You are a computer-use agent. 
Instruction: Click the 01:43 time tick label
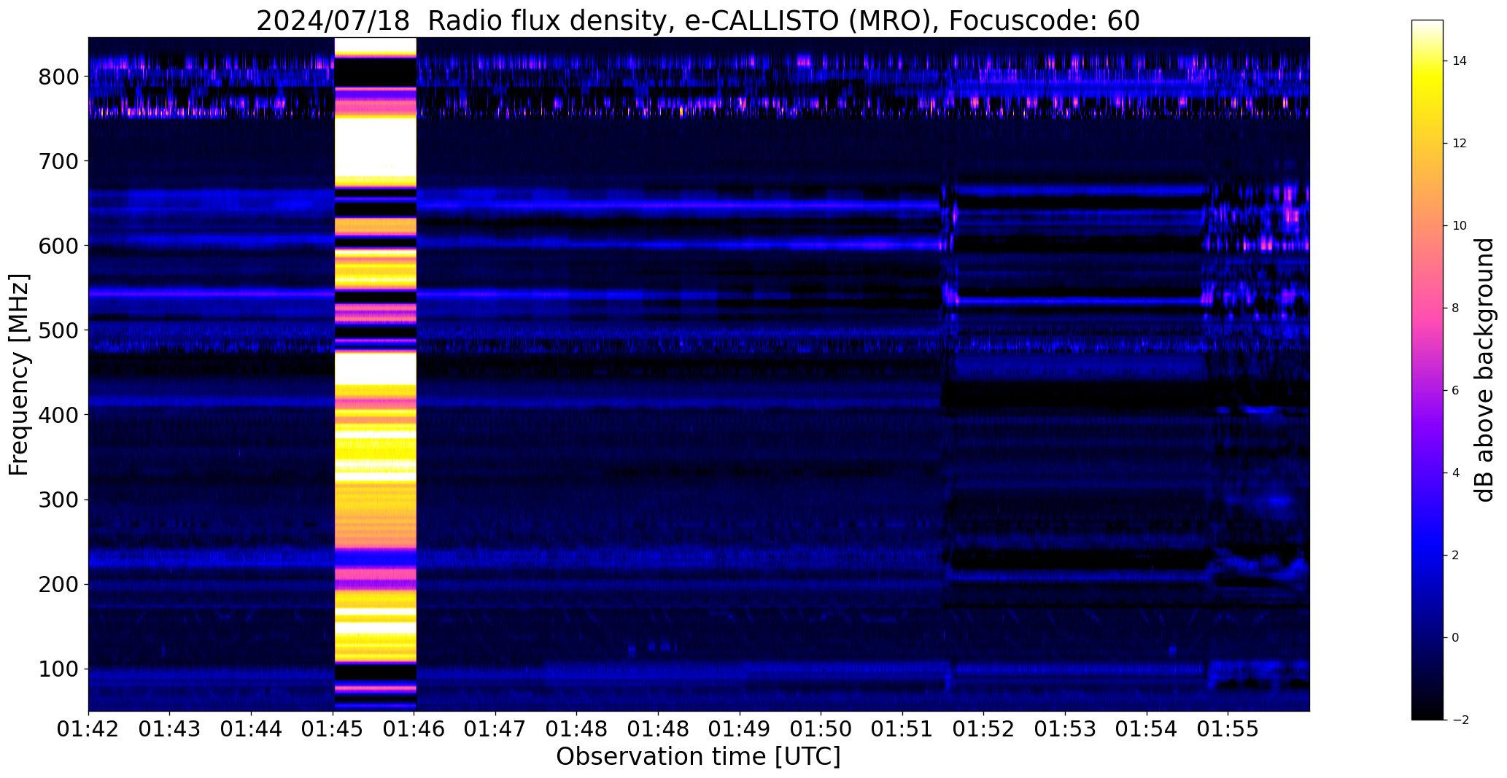(170, 729)
